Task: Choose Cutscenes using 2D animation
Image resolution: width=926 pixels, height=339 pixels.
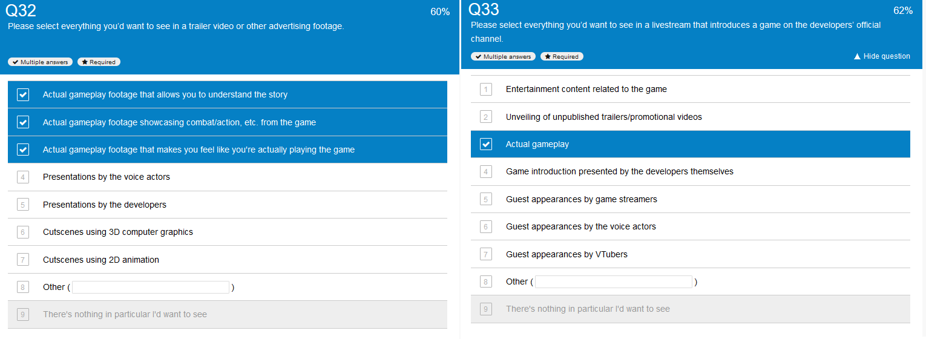Action: [x=228, y=260]
